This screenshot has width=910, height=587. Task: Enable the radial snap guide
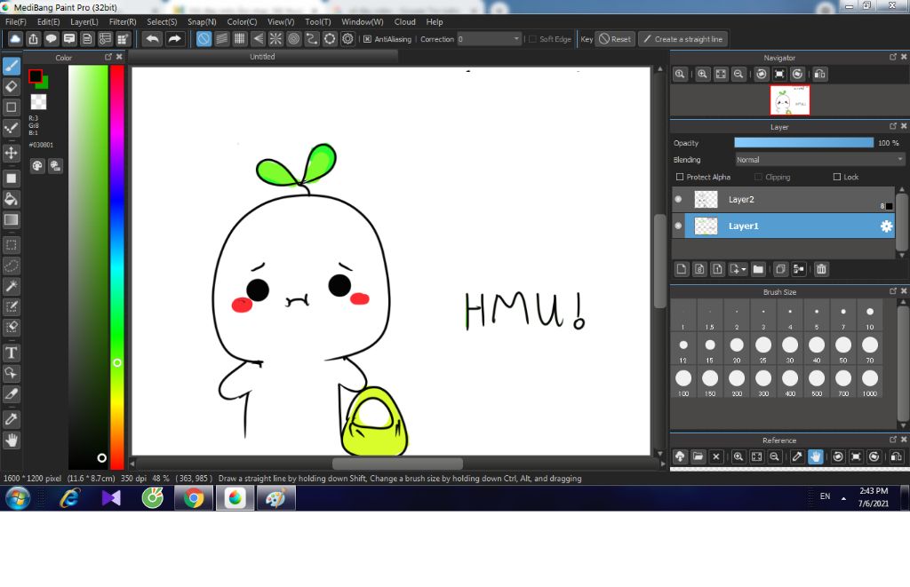275,39
